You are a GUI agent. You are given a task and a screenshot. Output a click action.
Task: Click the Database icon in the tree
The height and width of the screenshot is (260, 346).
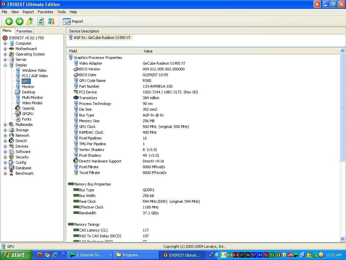click(x=11, y=168)
